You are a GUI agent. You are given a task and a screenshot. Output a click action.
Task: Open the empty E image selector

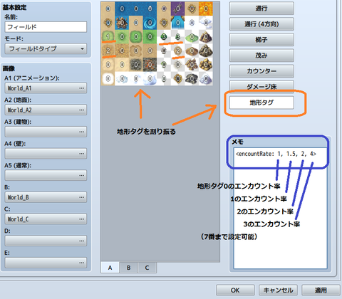pyautogui.click(x=46, y=263)
